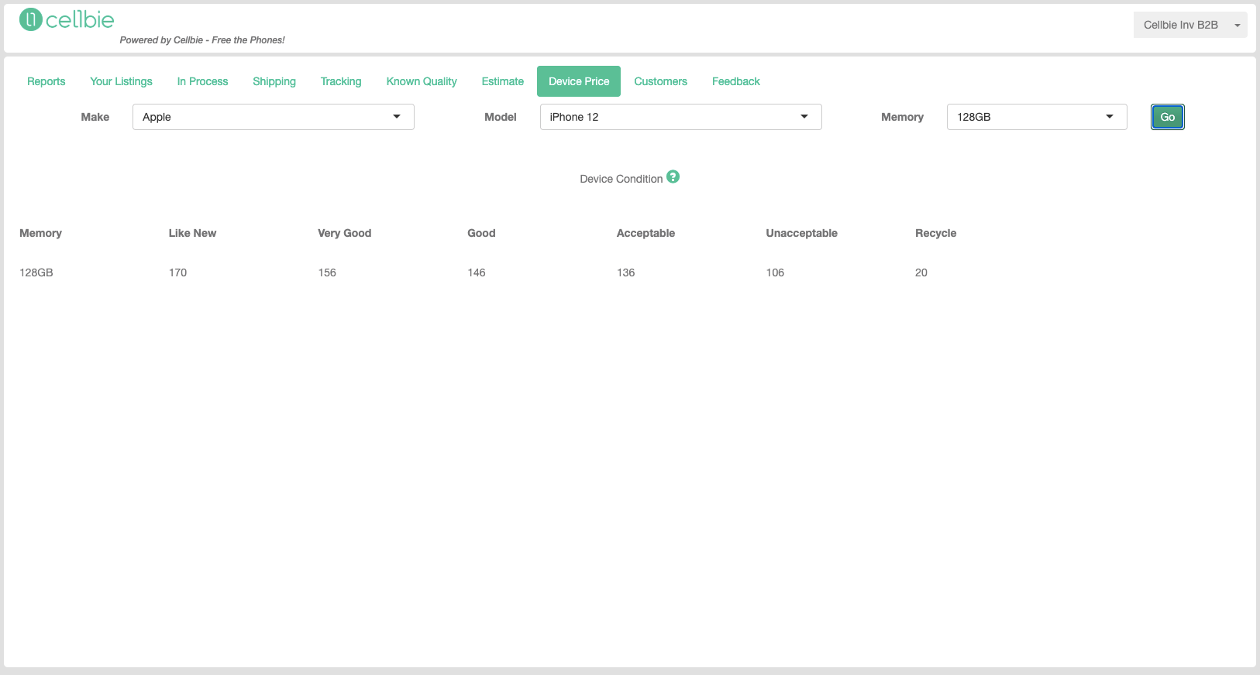Viewport: 1260px width, 675px height.
Task: Open the Model dropdown showing iPhone 12
Action: click(680, 117)
